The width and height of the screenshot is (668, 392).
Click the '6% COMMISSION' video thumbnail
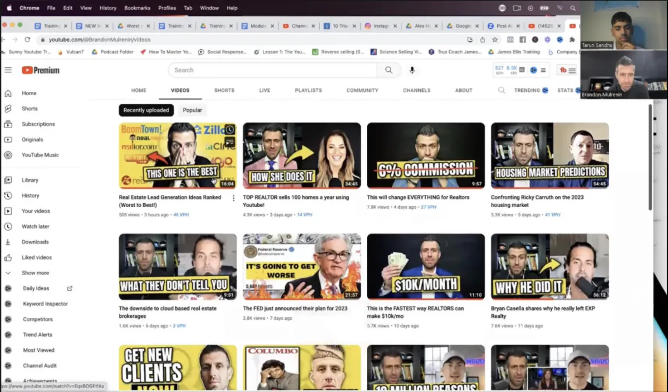425,155
